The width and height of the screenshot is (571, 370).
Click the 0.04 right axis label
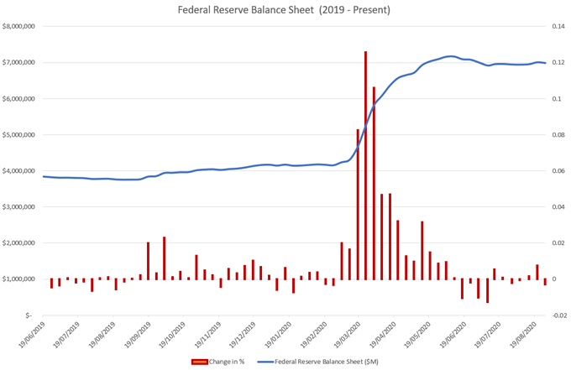click(x=558, y=206)
